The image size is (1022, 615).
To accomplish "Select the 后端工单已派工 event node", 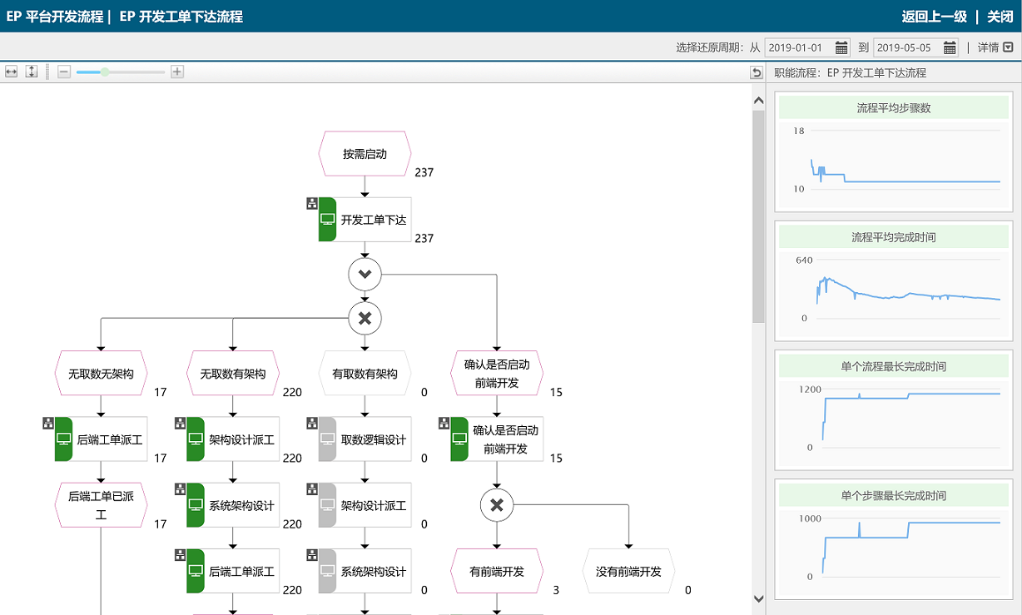I will click(101, 505).
